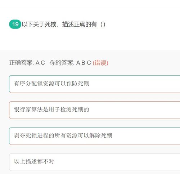Click the red (错误) label
The height and width of the screenshot is (174, 180).
click(100, 63)
